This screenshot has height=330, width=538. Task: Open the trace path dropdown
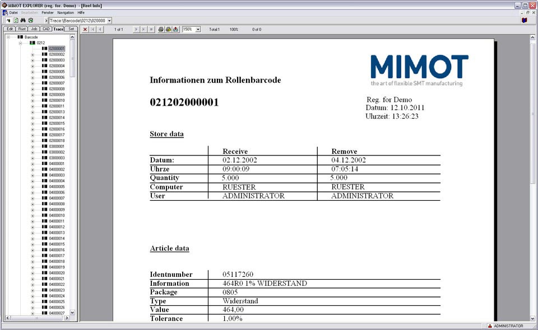coord(109,21)
